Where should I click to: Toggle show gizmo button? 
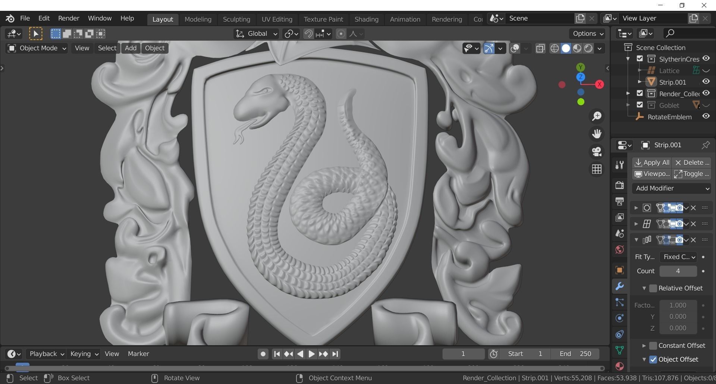(x=489, y=48)
